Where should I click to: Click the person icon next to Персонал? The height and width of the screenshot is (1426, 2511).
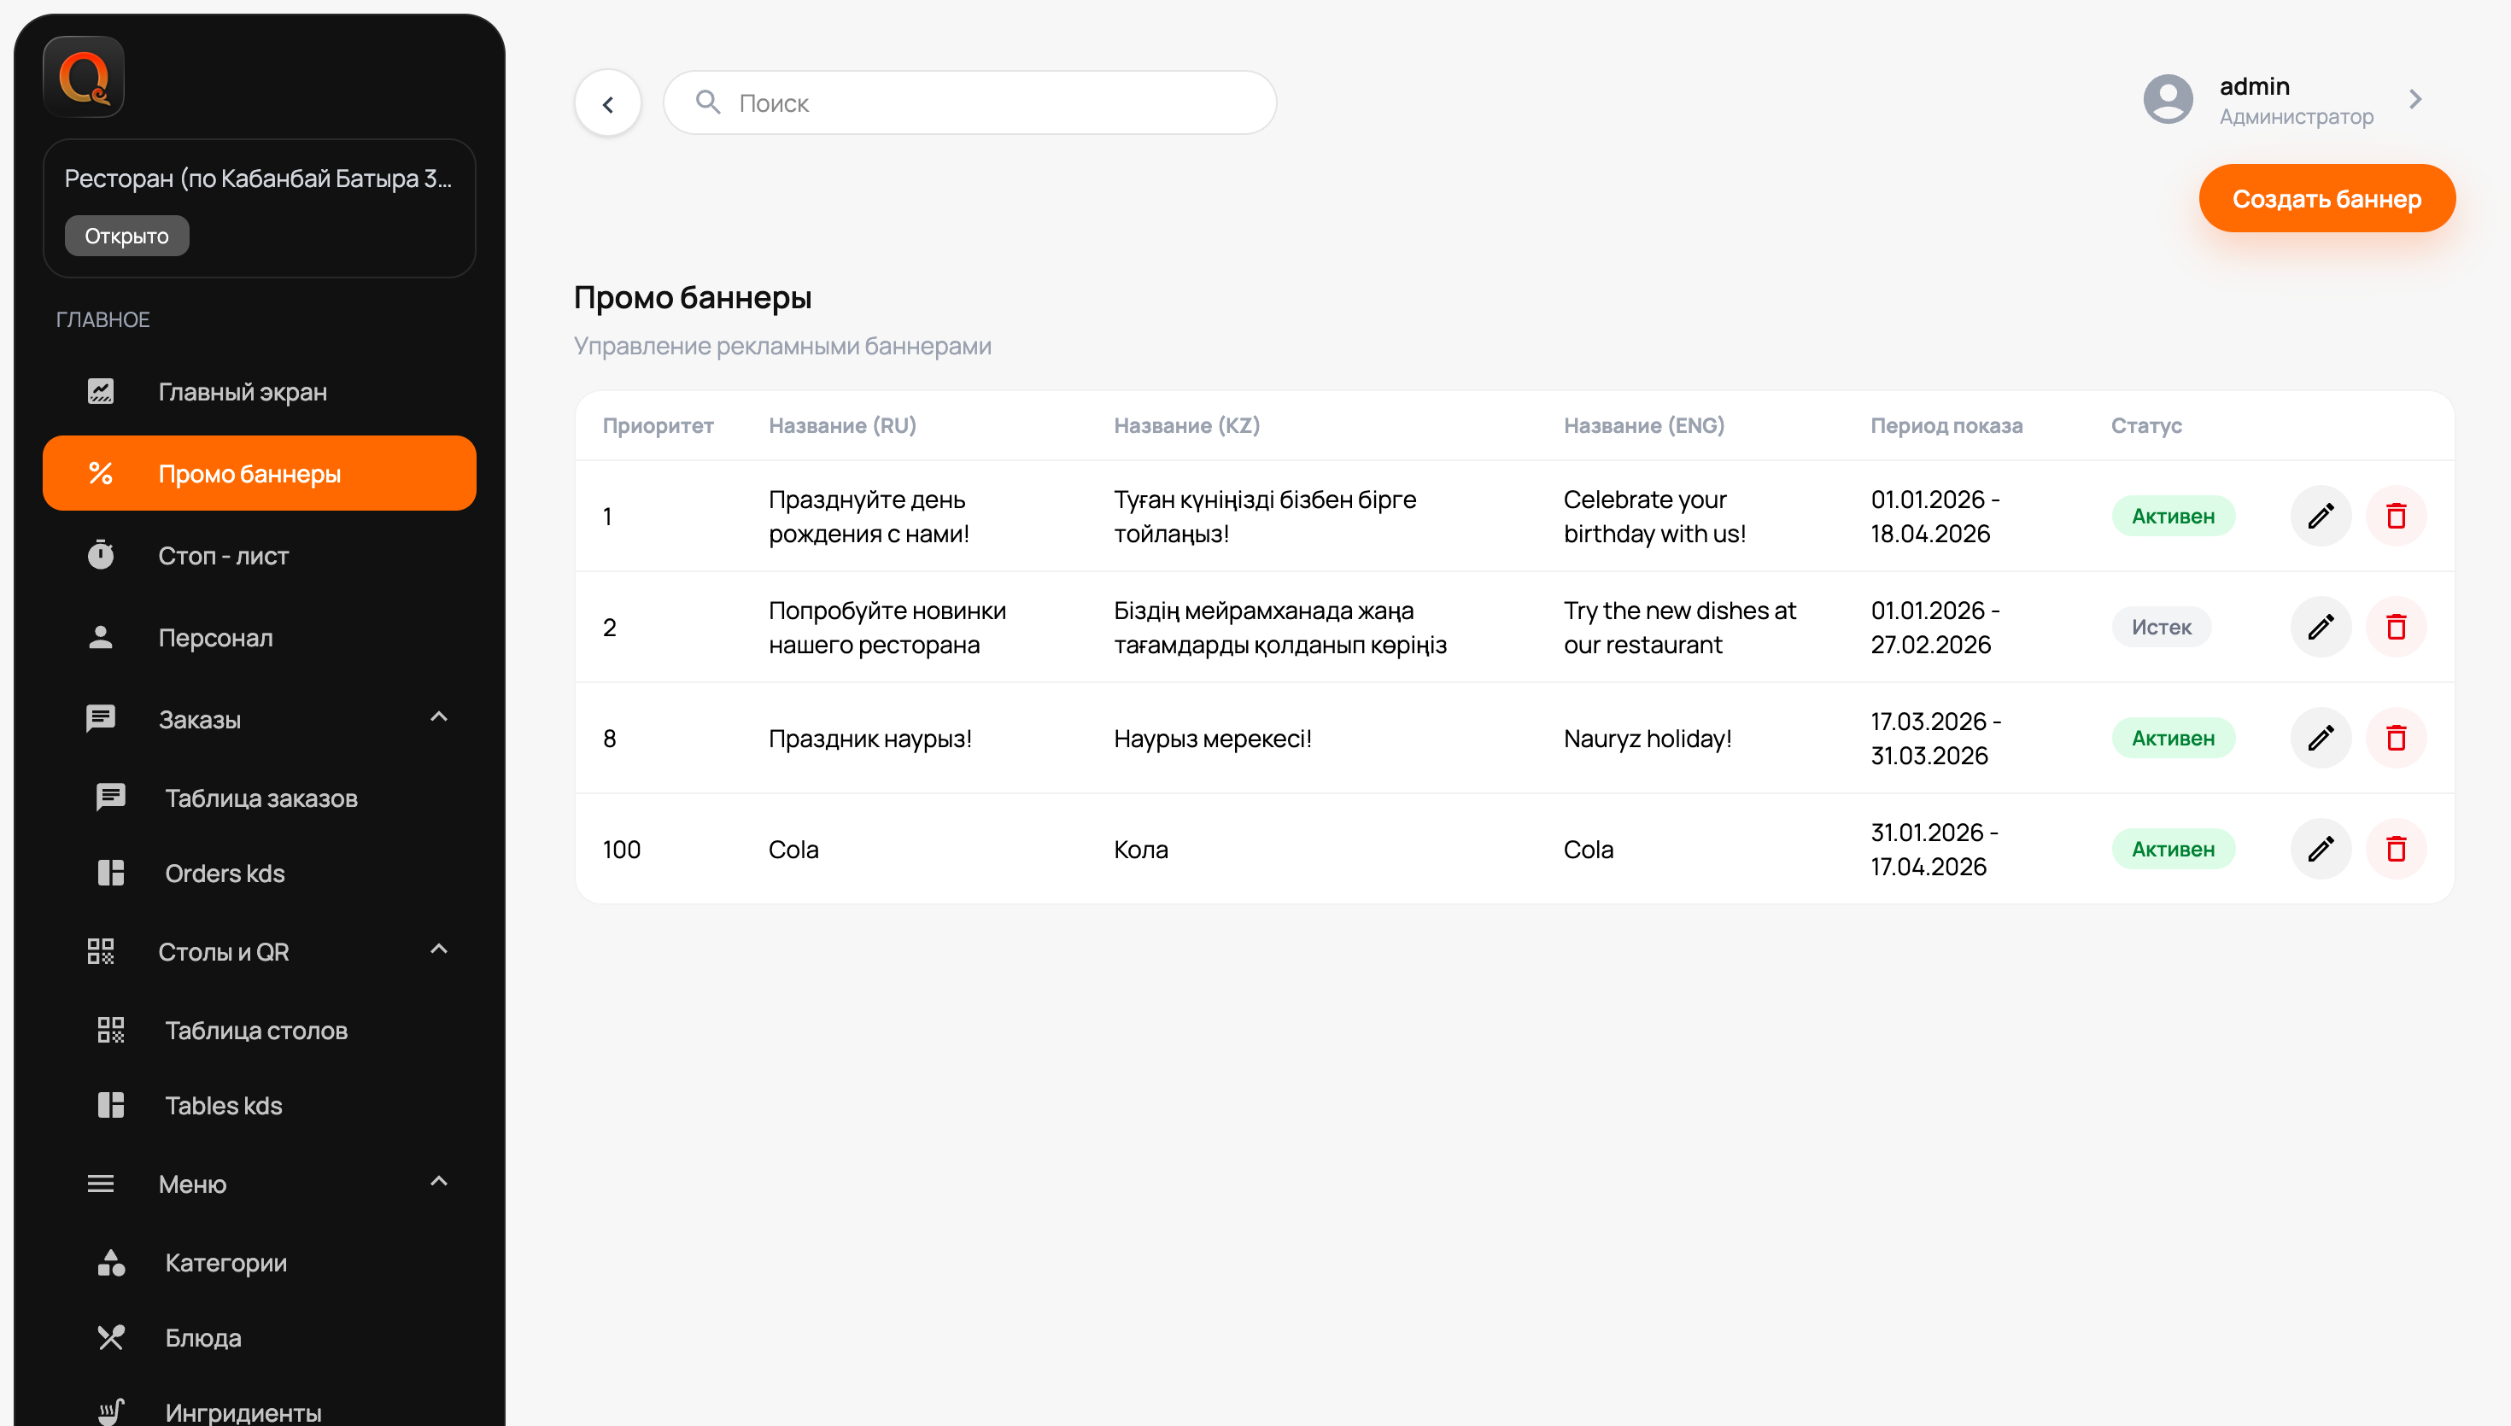pos(101,637)
